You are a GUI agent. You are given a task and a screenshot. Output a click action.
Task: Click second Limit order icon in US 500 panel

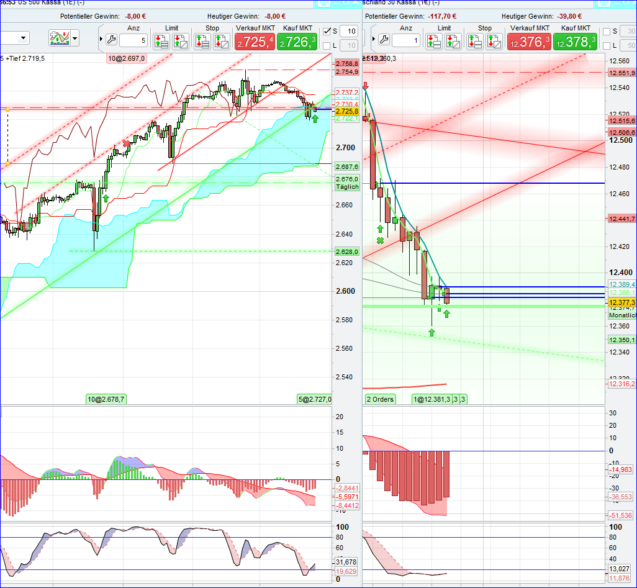click(x=181, y=42)
